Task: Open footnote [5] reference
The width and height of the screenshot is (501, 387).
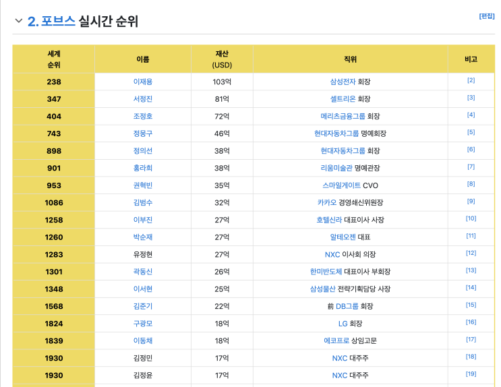Action: coord(471,132)
